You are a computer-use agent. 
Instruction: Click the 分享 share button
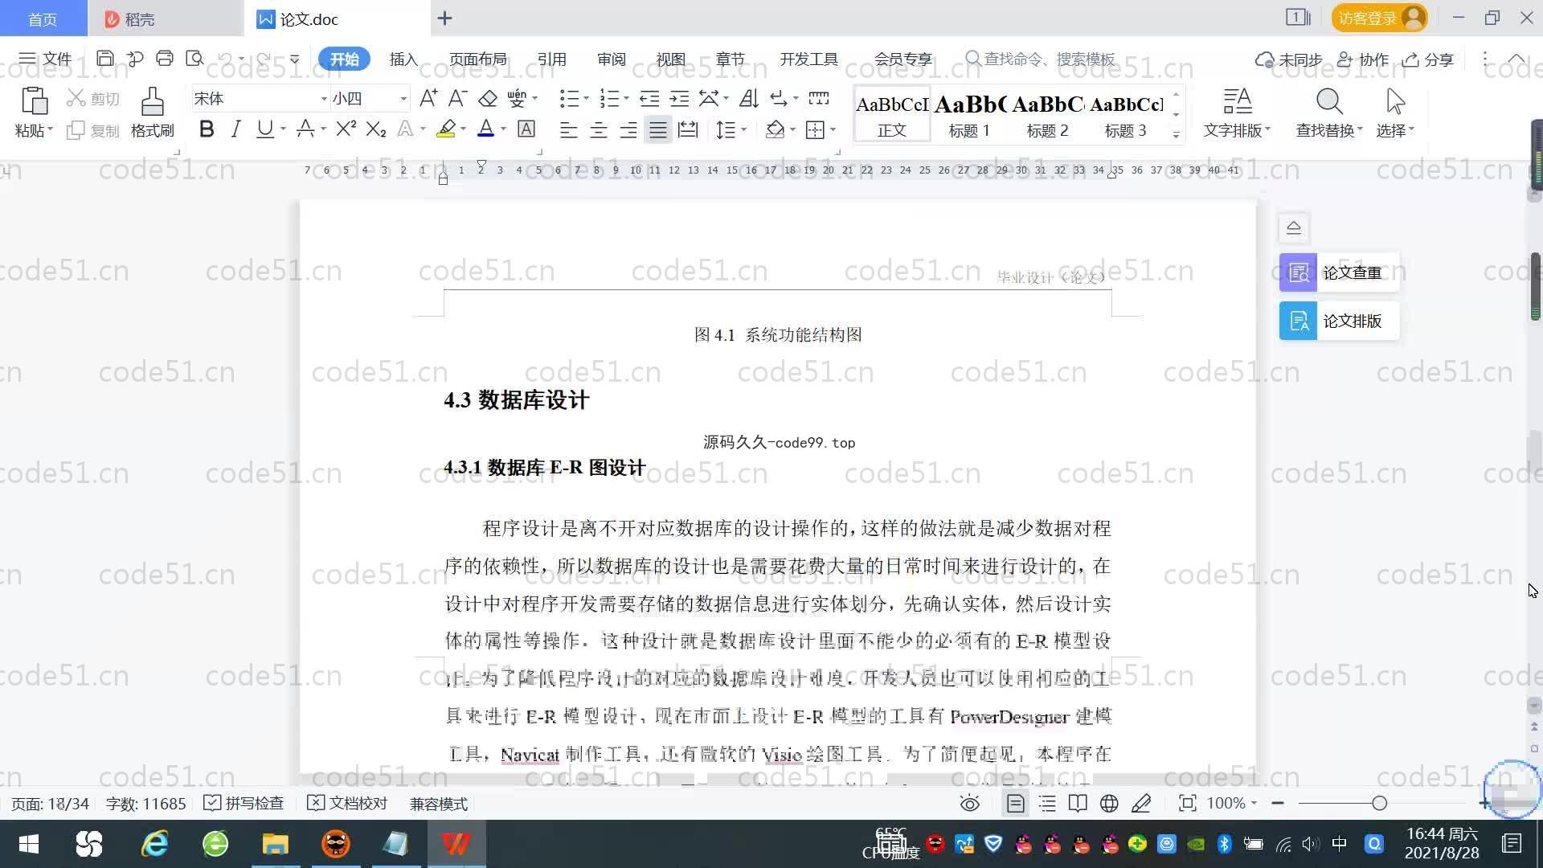1428,59
